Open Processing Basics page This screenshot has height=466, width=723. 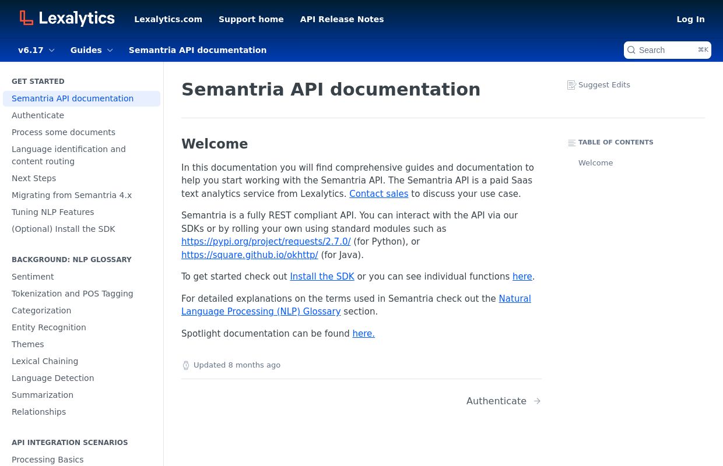82,460
